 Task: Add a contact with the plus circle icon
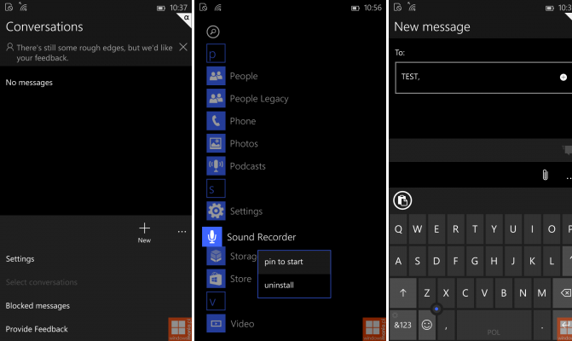tap(563, 78)
